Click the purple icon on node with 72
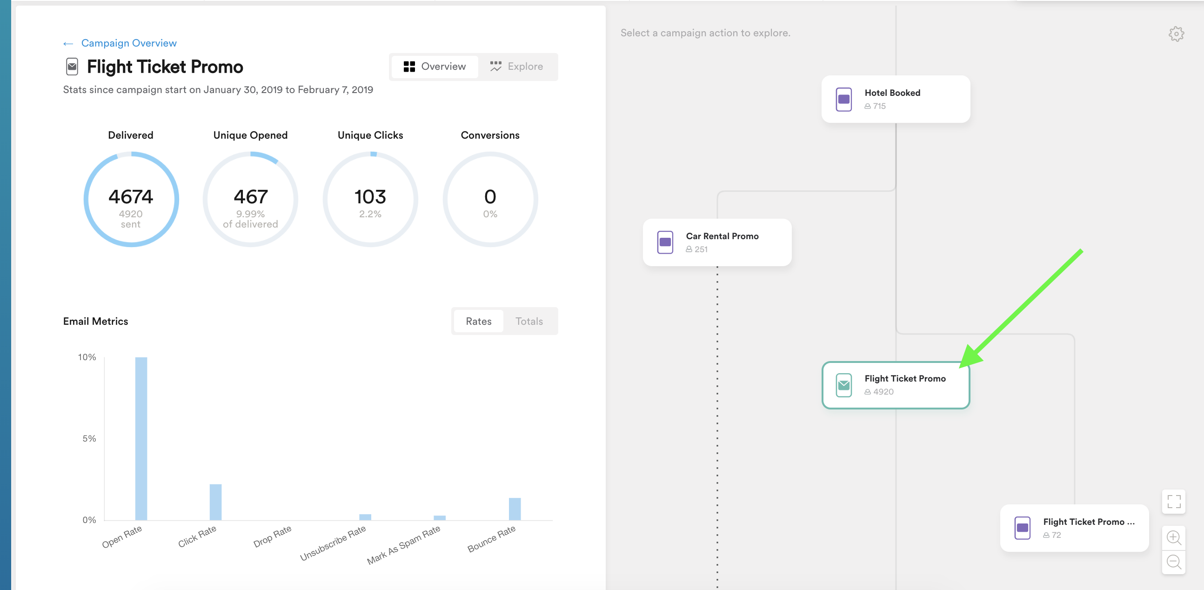The width and height of the screenshot is (1204, 590). (x=1022, y=528)
